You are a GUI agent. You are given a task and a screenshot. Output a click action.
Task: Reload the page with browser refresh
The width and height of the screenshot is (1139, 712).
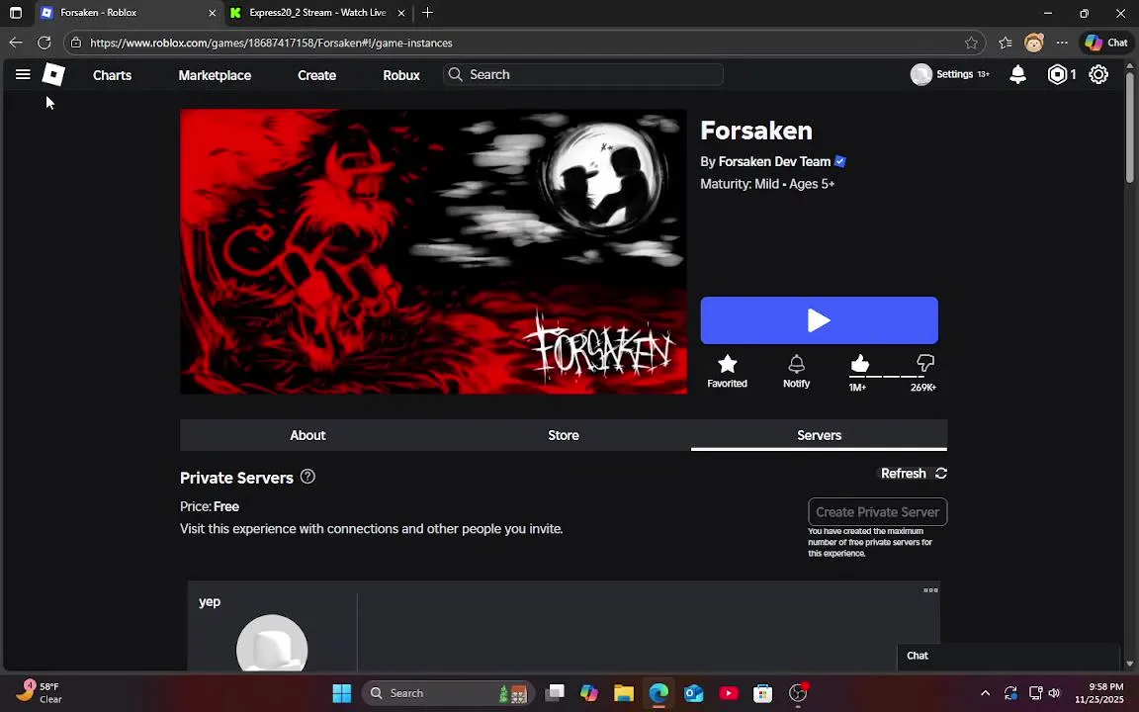pos(44,43)
